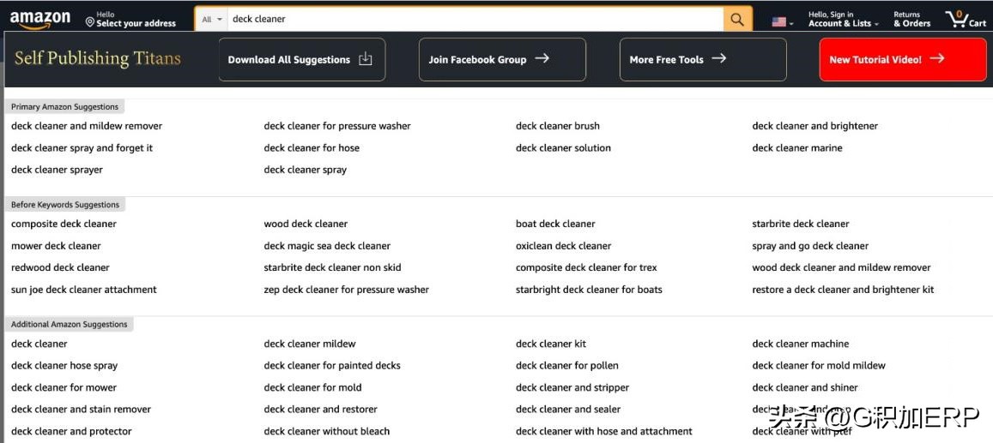993x443 pixels.
Task: Open Returns & Orders
Action: click(x=911, y=19)
